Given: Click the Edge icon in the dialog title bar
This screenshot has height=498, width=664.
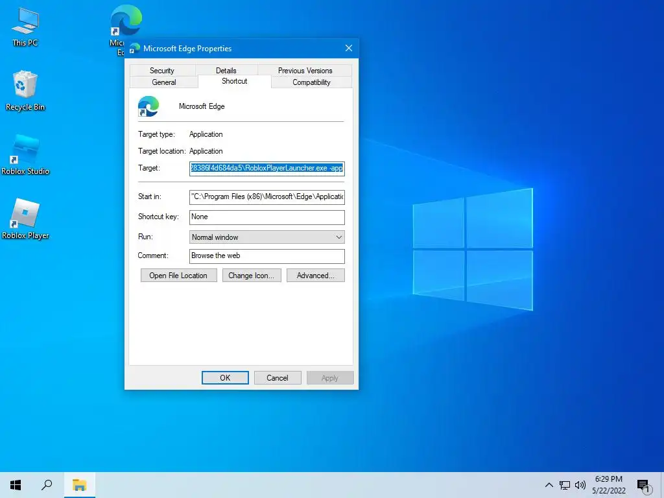Looking at the screenshot, I should [134, 48].
